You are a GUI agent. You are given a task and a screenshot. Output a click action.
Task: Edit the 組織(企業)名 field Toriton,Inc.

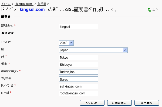pos(79,72)
